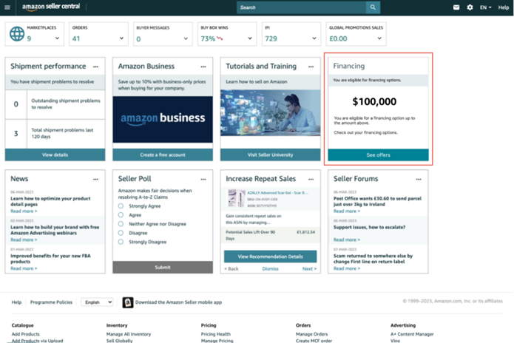
Task: Select Agree poll option
Action: point(121,215)
